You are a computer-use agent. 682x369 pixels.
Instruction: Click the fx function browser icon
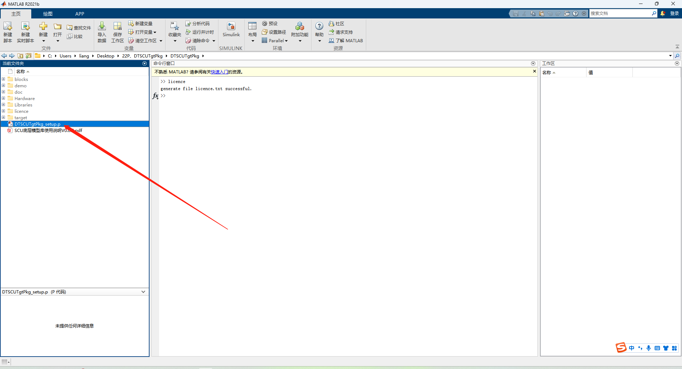(156, 96)
